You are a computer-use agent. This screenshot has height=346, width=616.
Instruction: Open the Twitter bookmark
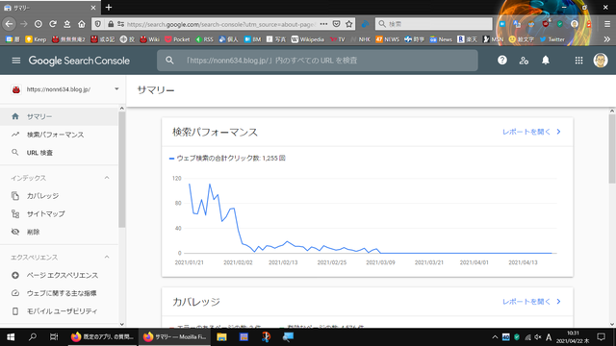pos(552,39)
